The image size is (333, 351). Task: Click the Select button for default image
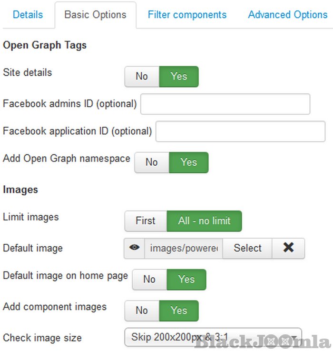pyautogui.click(x=247, y=248)
